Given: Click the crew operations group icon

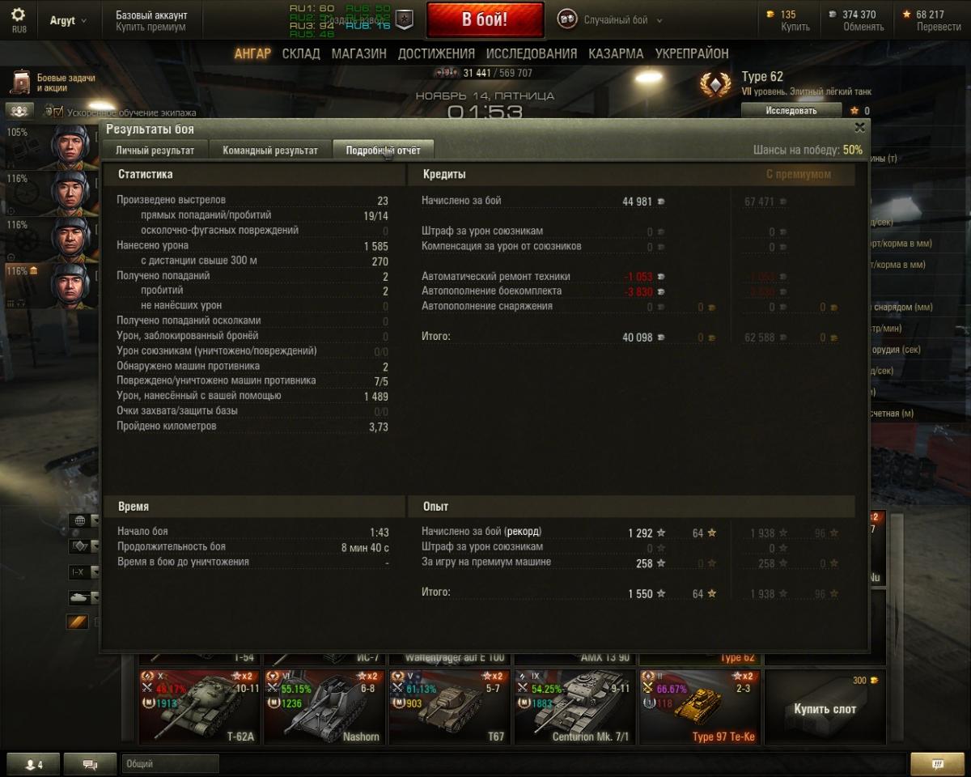Looking at the screenshot, I should (19, 111).
